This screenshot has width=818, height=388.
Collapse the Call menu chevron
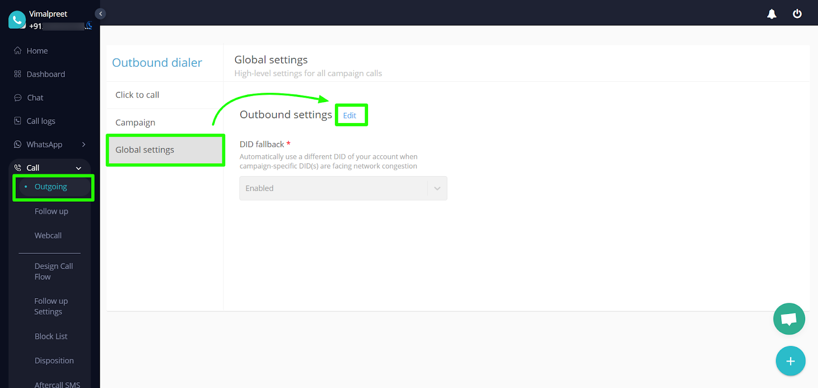click(79, 168)
